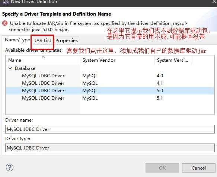Click MySQL vendor cell in version 5.1 row
This screenshot has height=177, width=217.
click(x=90, y=98)
